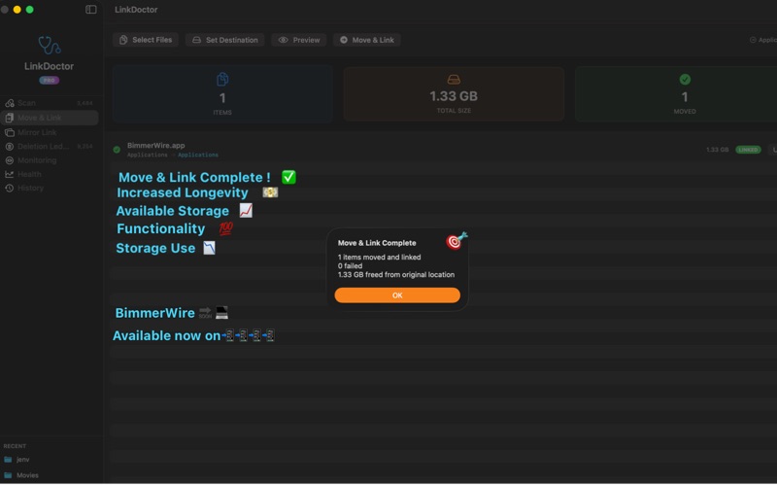Click the Preview toolbar button
Image resolution: width=777 pixels, height=486 pixels.
[x=299, y=40]
